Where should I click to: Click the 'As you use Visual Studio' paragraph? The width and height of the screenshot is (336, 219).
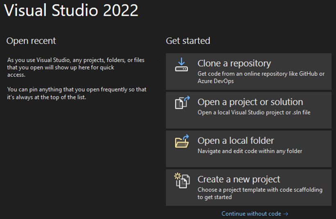point(76,67)
